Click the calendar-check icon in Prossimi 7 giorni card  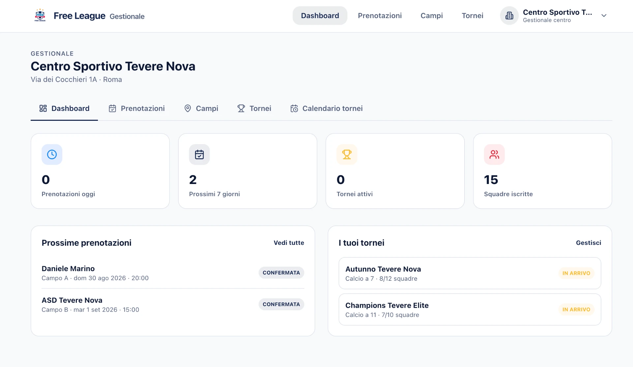pos(199,154)
